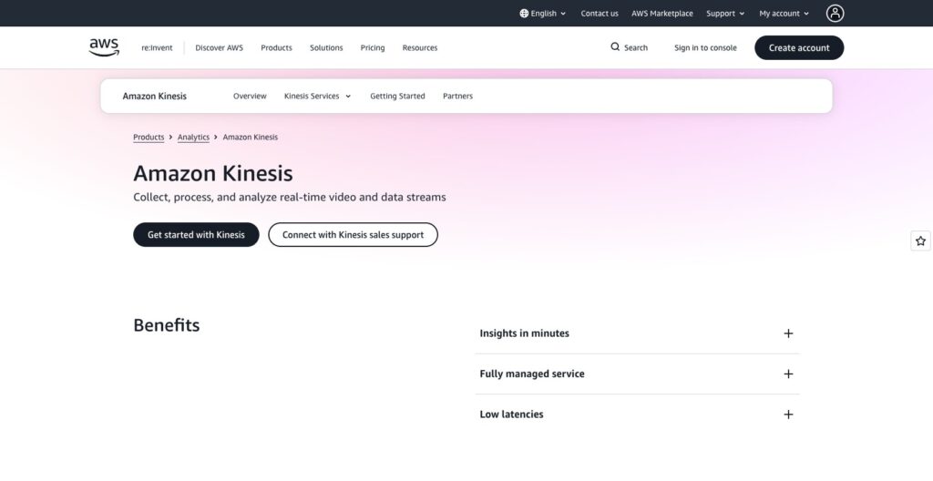Open the Products menu
The width and height of the screenshot is (933, 481).
(276, 47)
